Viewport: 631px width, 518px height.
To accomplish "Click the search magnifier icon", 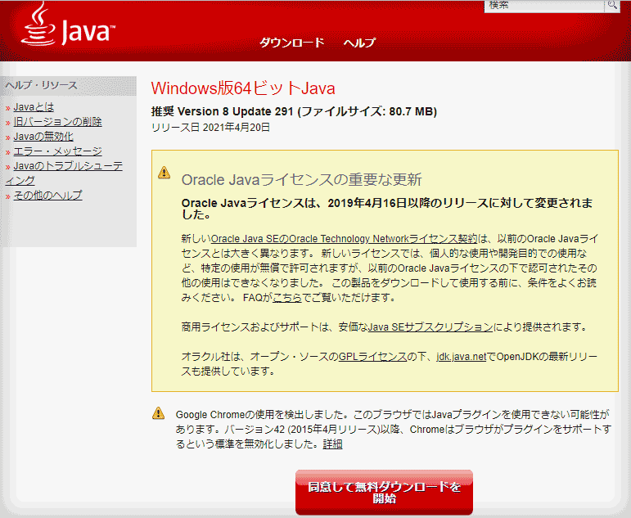I will point(612,5).
